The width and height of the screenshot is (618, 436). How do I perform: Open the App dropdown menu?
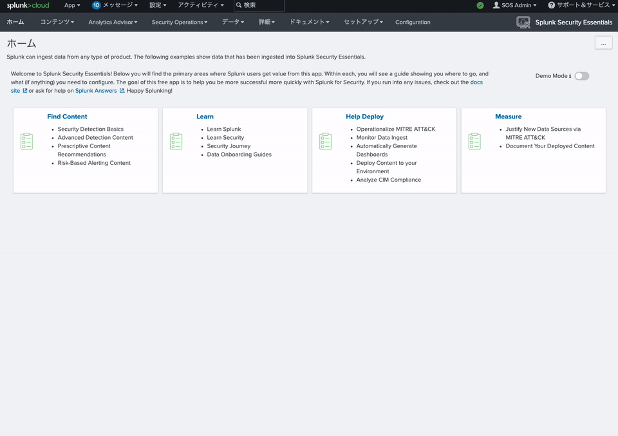tap(71, 5)
